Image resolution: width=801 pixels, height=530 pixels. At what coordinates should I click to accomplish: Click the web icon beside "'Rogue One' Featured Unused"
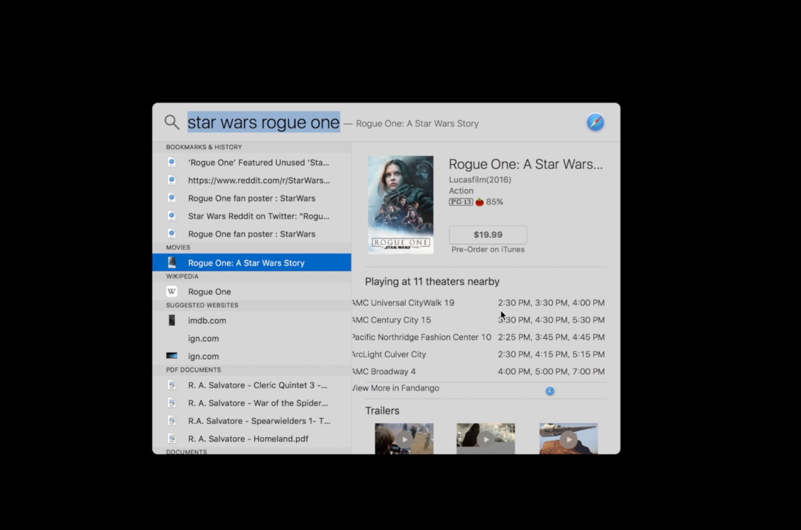(x=171, y=162)
